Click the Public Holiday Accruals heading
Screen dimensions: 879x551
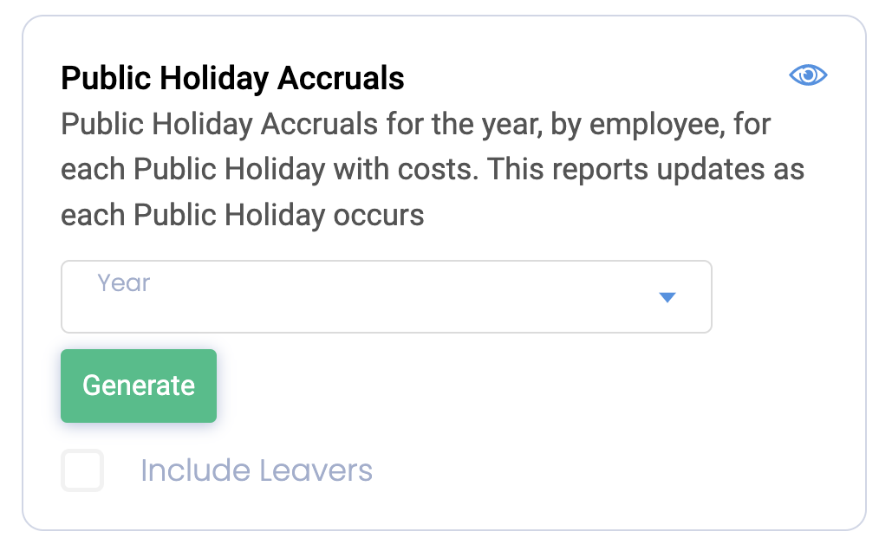point(232,79)
